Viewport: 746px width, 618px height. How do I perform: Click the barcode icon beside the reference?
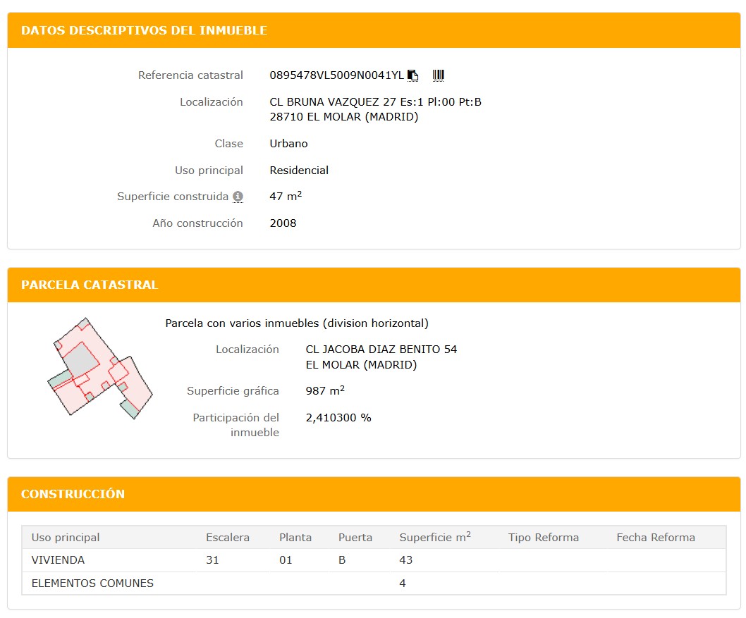[438, 75]
